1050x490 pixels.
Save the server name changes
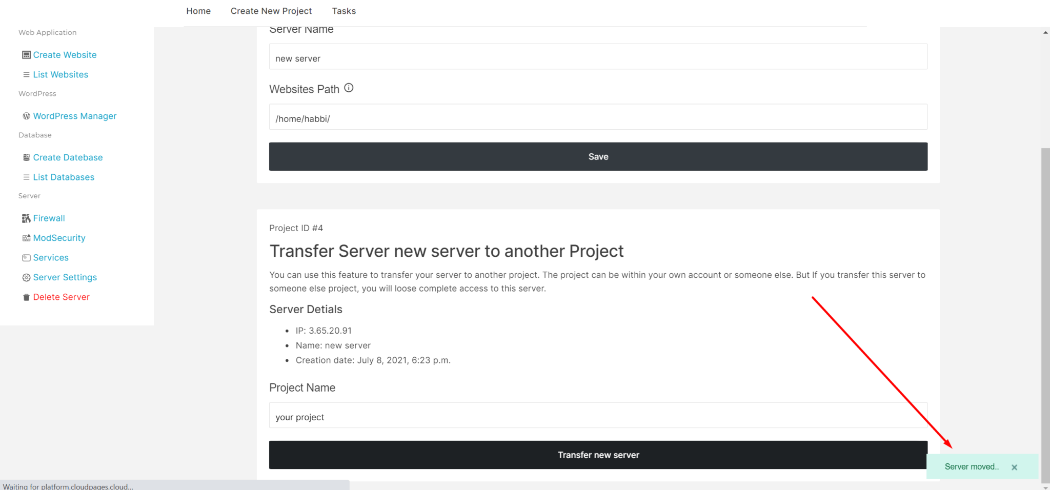point(598,156)
